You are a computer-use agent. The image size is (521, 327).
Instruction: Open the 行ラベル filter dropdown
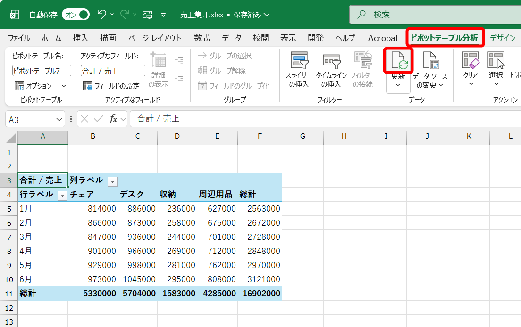pos(62,196)
